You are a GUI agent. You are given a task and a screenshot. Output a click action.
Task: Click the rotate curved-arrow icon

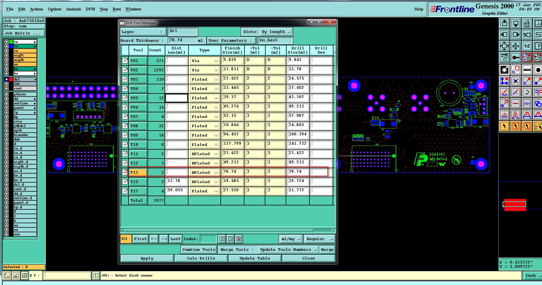(x=527, y=92)
